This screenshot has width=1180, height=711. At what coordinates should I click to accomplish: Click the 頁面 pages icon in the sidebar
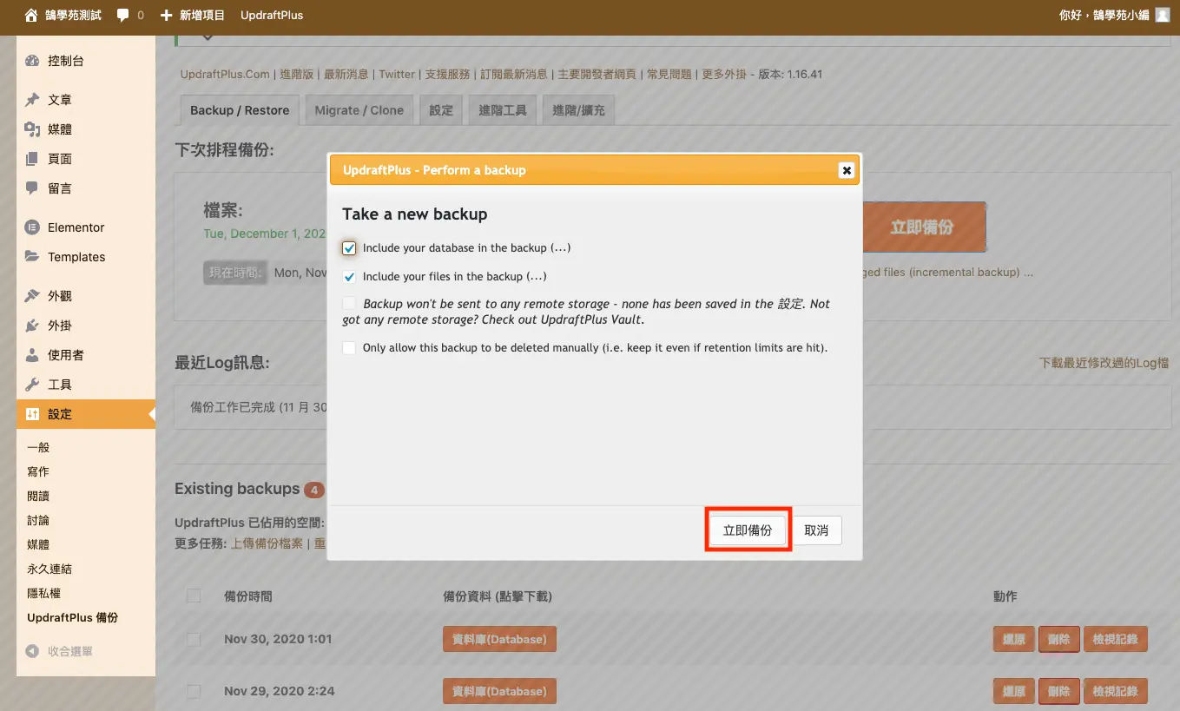pyautogui.click(x=32, y=159)
